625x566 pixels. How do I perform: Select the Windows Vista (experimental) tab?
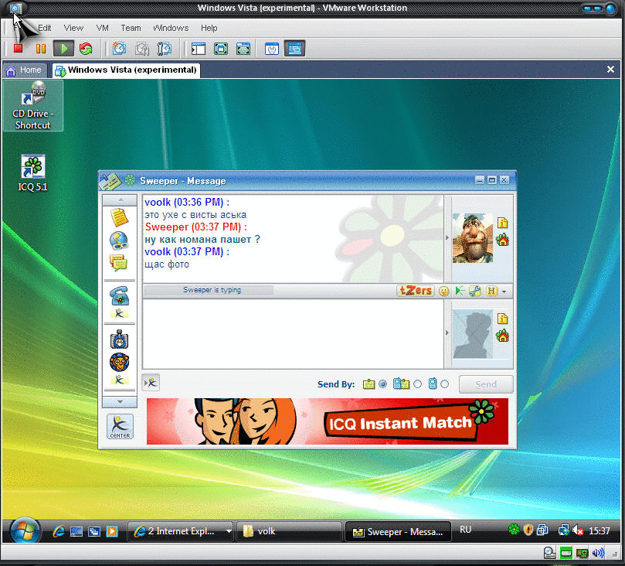(x=127, y=70)
